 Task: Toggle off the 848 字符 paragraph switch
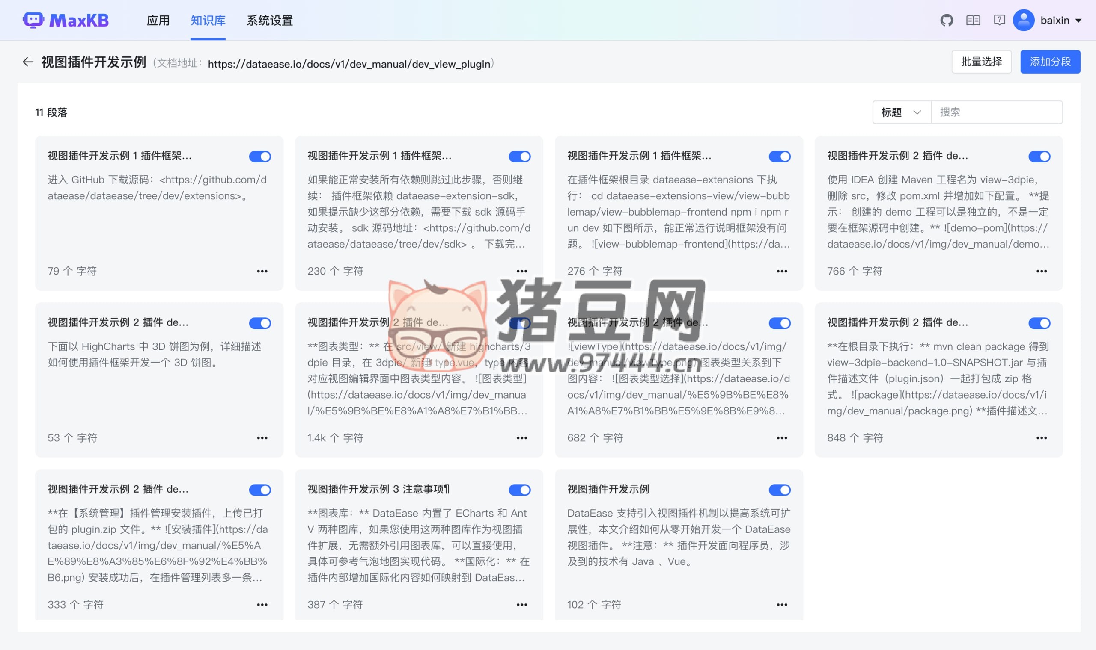click(1039, 323)
